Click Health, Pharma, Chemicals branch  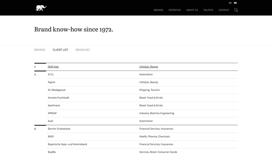coord(155,136)
